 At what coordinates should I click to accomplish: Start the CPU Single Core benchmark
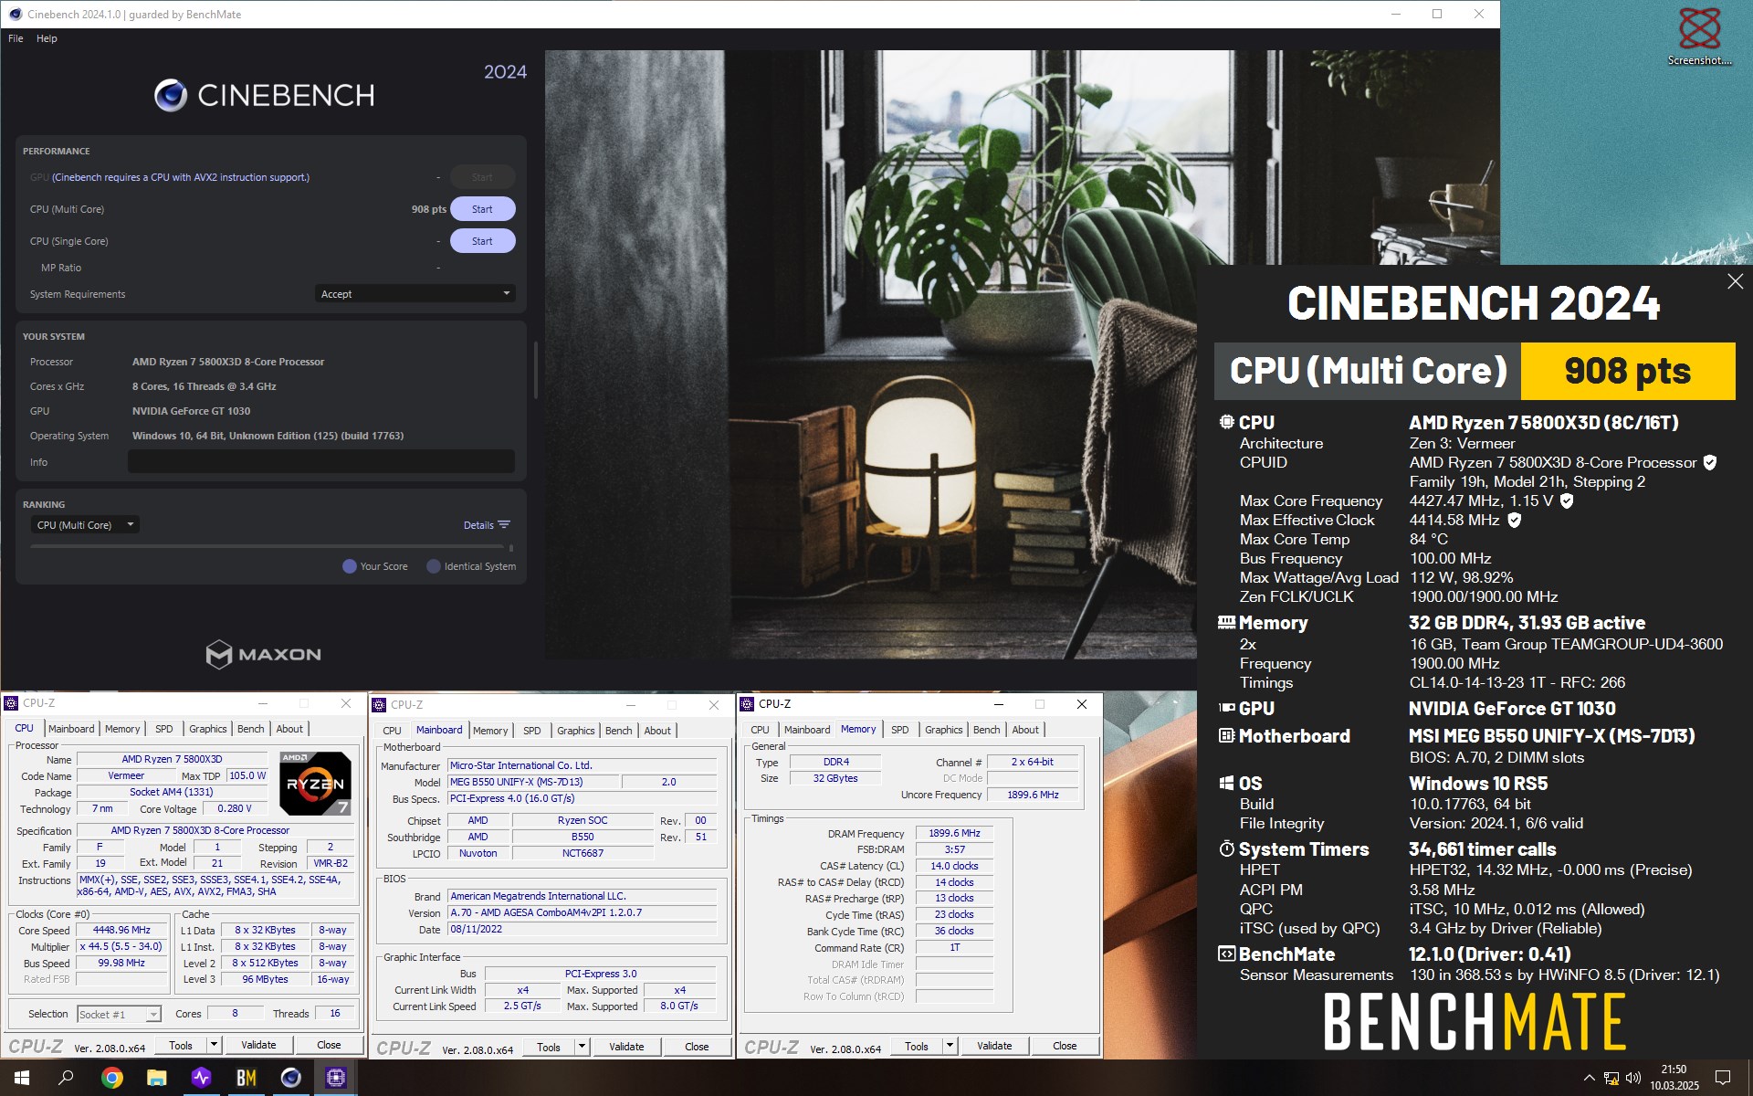click(x=482, y=241)
